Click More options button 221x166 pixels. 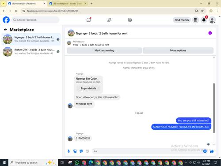178,50
